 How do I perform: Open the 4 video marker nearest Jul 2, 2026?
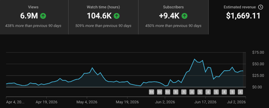click(x=240, y=92)
